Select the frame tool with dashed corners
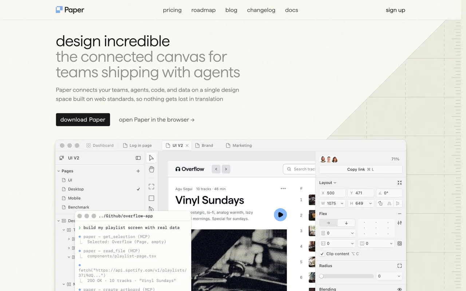This screenshot has height=291, width=466. [x=151, y=187]
